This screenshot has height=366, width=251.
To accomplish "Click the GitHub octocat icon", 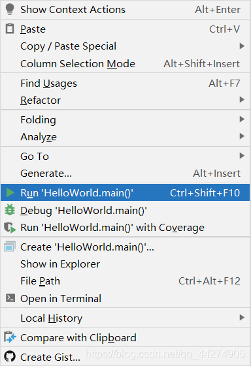I will tap(10, 357).
